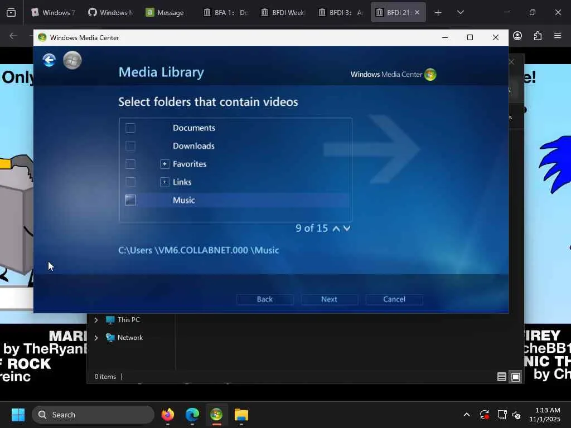The width and height of the screenshot is (571, 428).
Task: Expand This PC in File Explorer tree
Action: [96, 320]
